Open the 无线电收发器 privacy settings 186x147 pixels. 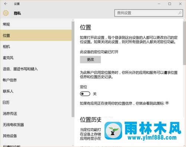[x=36, y=125]
